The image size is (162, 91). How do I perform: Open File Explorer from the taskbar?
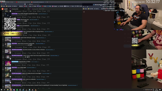pos(8,90)
